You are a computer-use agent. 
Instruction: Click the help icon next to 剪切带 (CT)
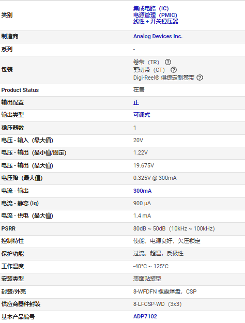pos(174,70)
